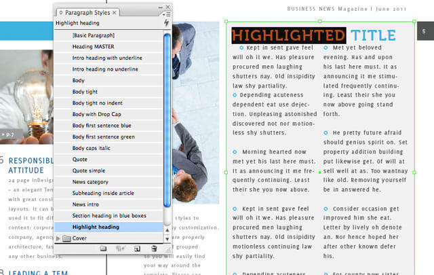Screen dimensions: 434x275
Task: Apply the [Basic Paragraph] style
Action: click(108, 35)
